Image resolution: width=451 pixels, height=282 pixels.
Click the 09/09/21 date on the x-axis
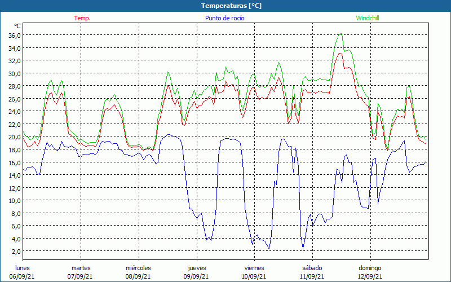197,276
